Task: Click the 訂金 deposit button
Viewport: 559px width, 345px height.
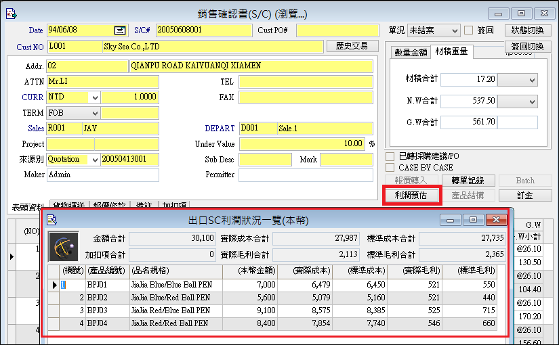Action: [x=524, y=195]
